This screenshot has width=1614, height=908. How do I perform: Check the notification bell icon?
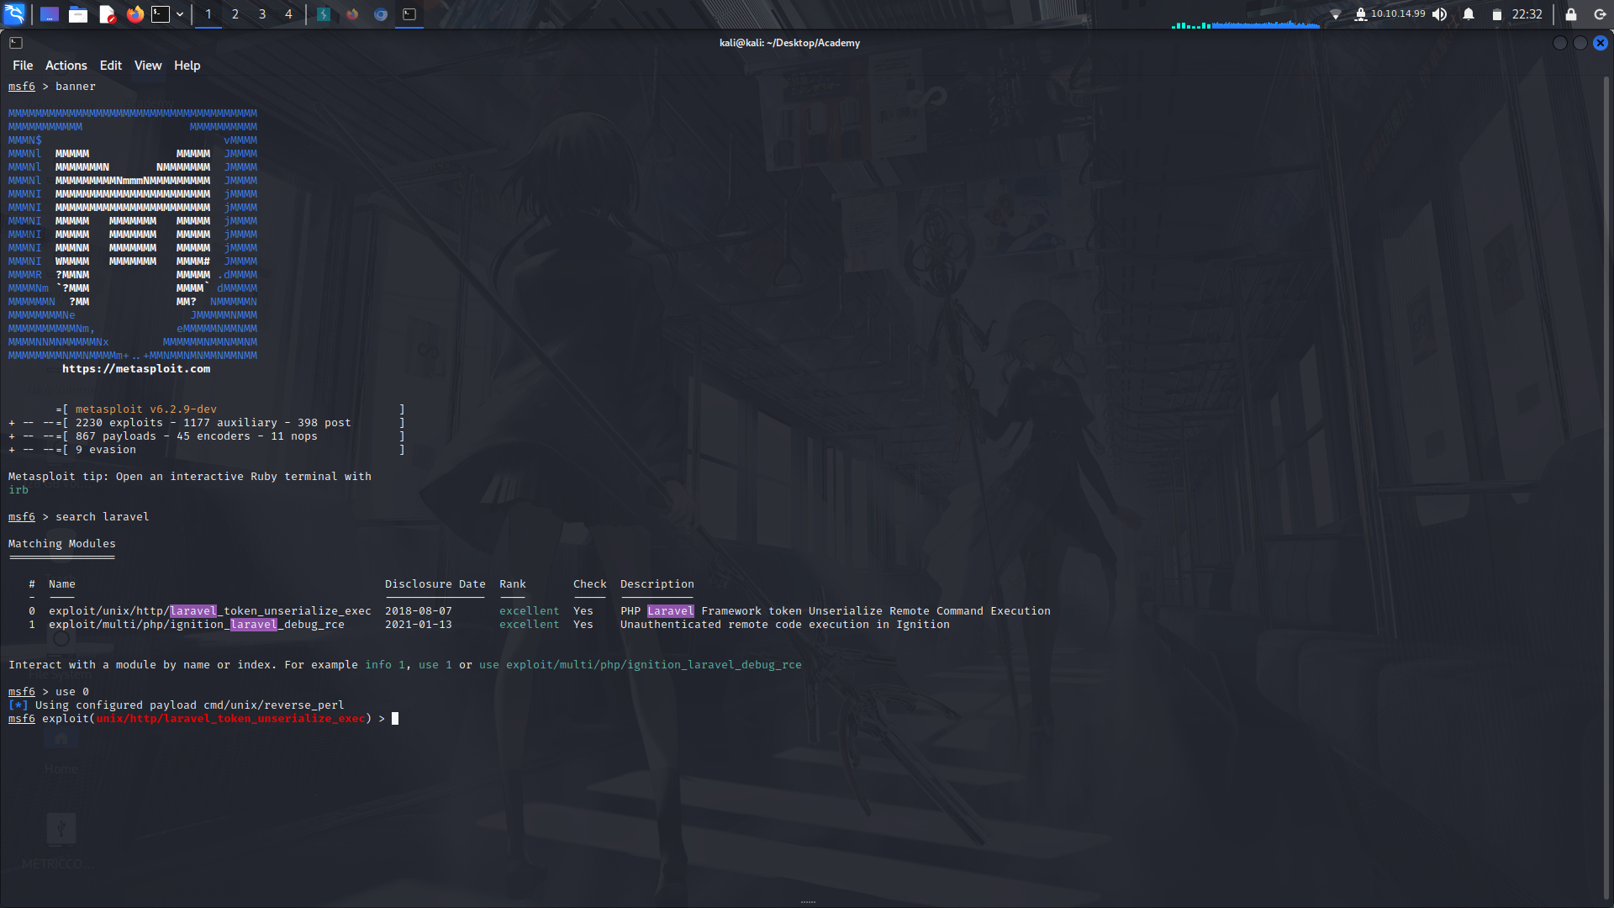click(1468, 14)
